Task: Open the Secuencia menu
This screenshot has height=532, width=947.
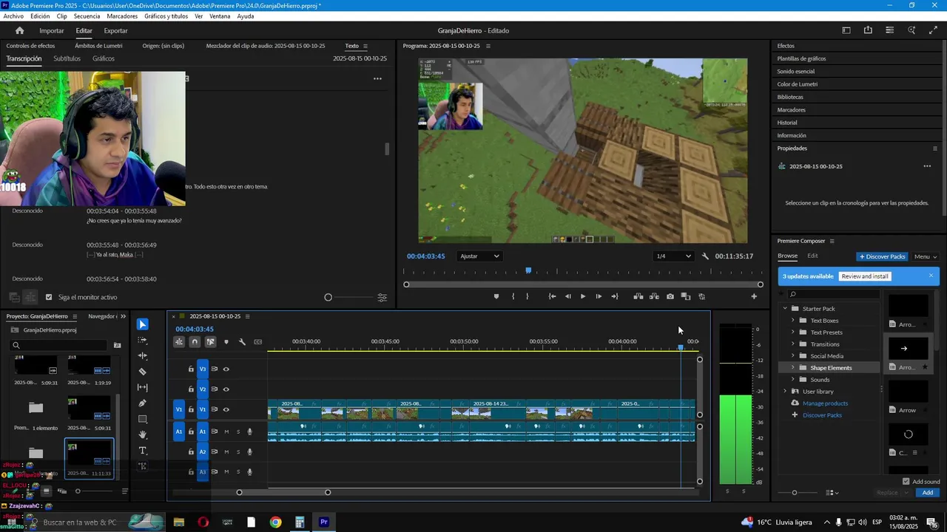Action: (87, 16)
